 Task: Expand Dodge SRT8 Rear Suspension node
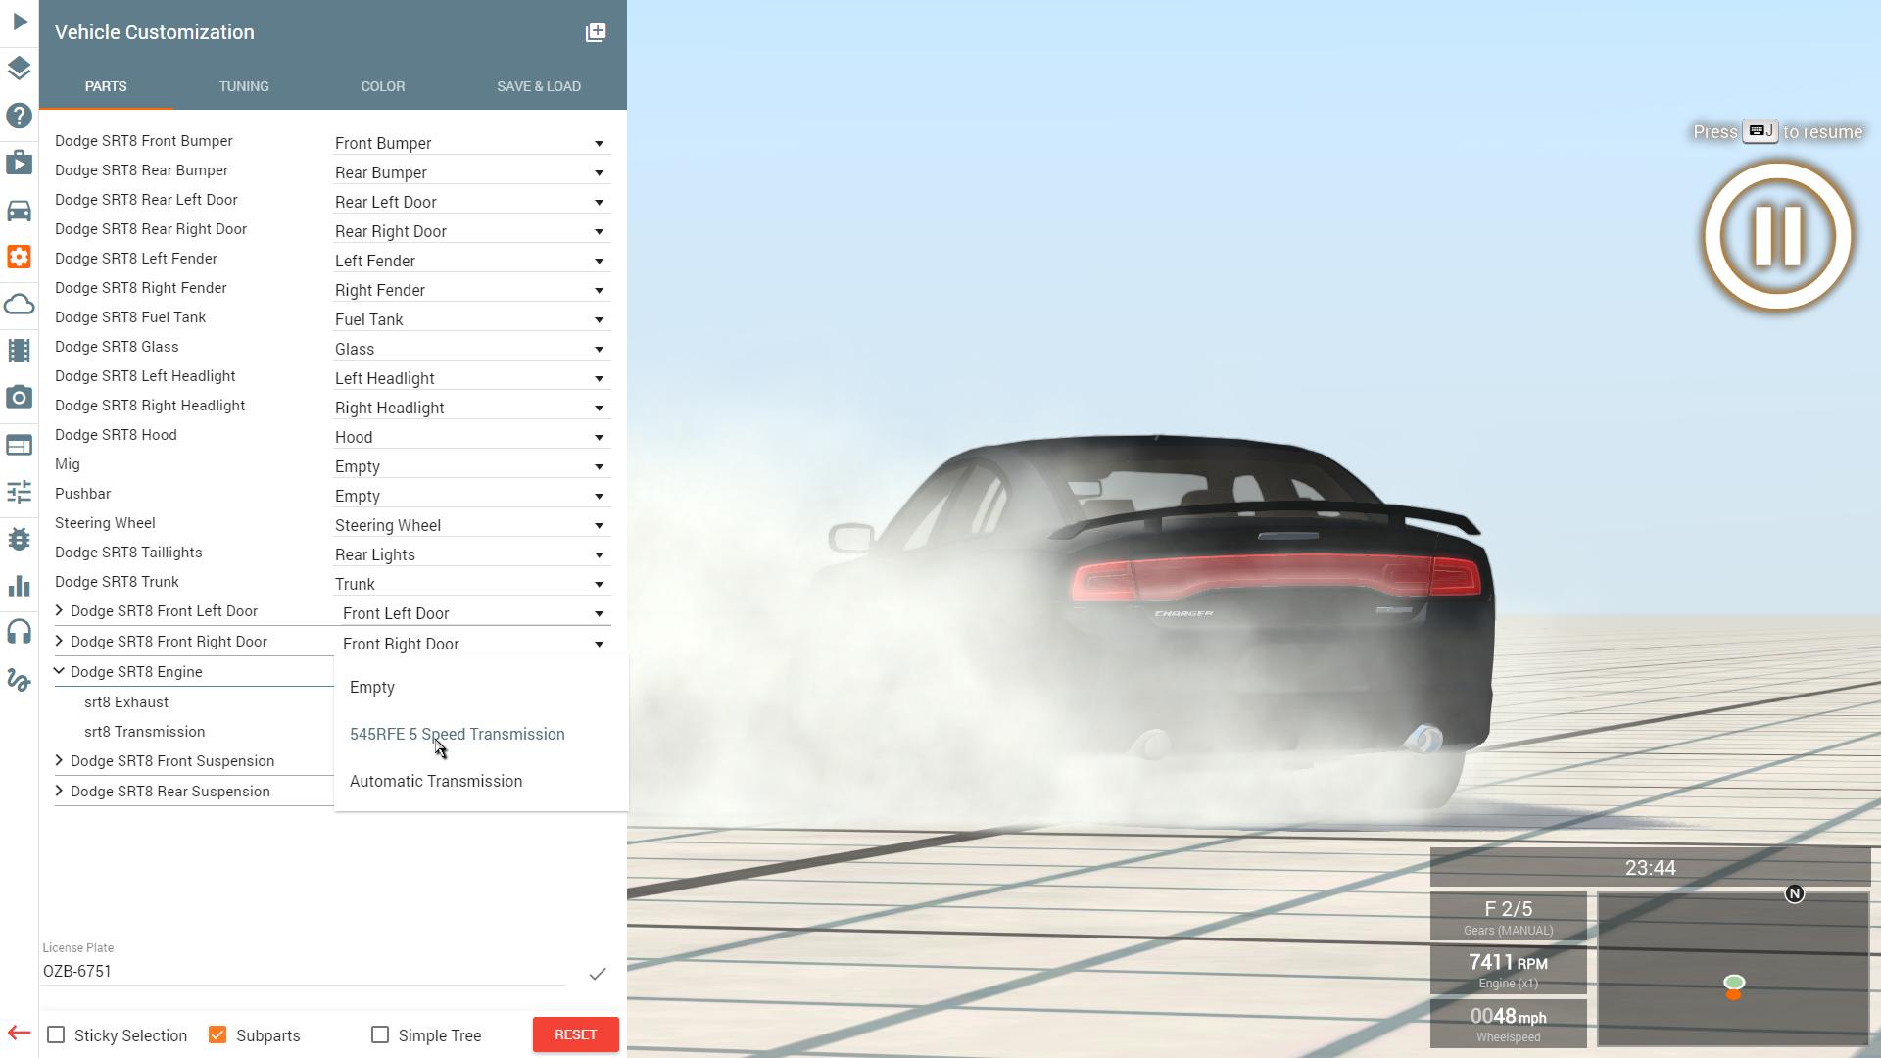pyautogui.click(x=59, y=791)
